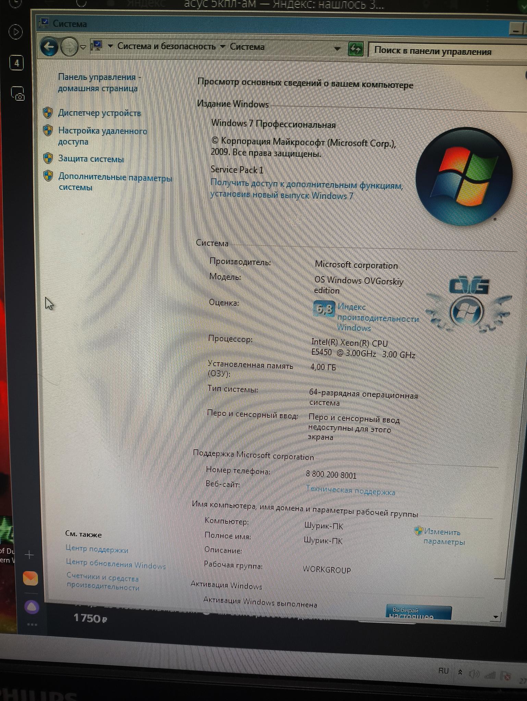Image resolution: width=527 pixels, height=701 pixels.
Task: Click the OVGorskiy OG logo image
Action: [469, 304]
